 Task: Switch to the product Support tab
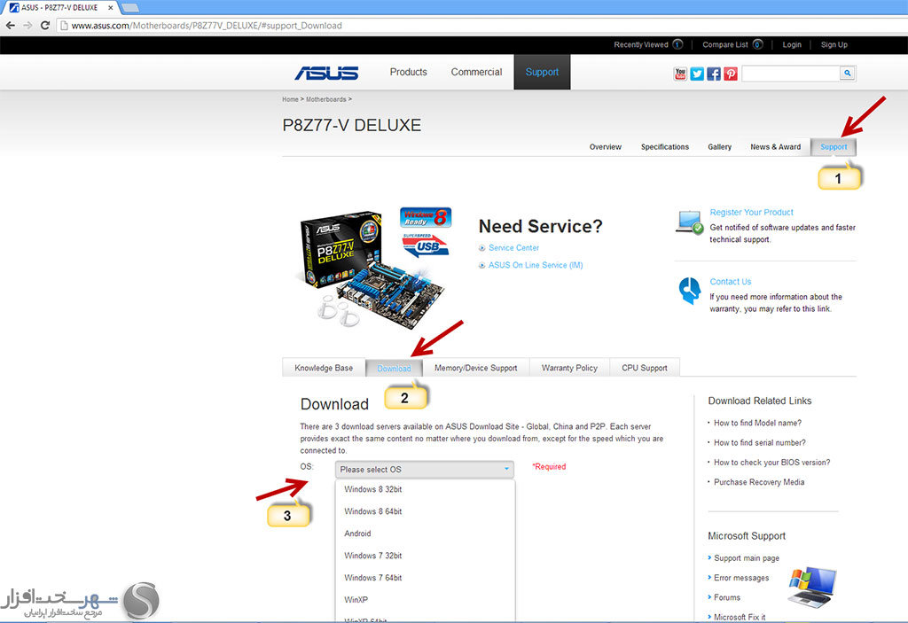point(834,147)
